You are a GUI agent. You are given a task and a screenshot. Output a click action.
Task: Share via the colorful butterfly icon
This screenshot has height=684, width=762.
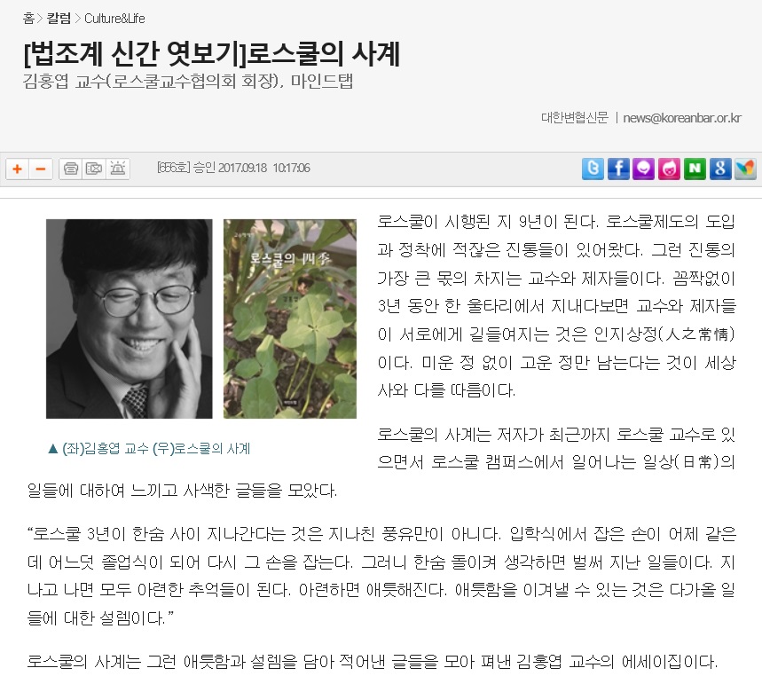click(x=745, y=169)
